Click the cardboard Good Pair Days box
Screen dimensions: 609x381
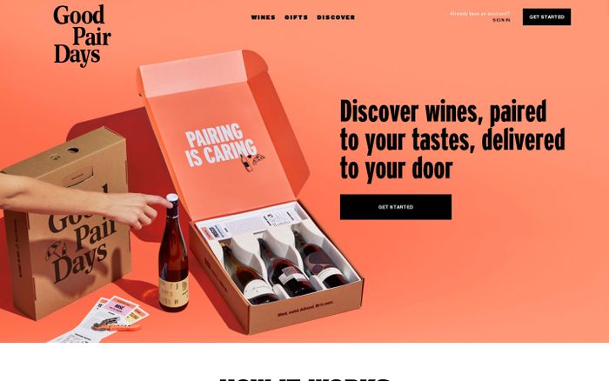(x=66, y=224)
